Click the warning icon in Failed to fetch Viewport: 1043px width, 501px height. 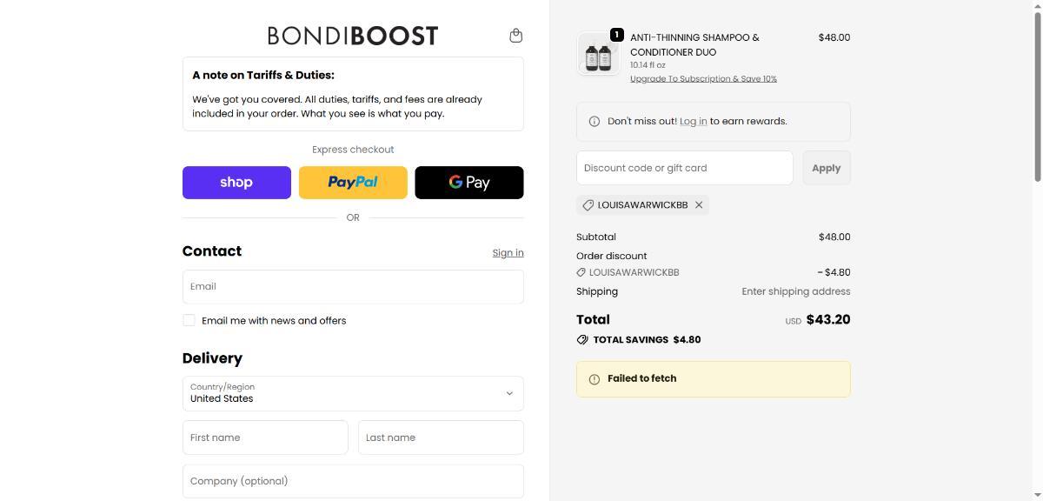coord(595,379)
